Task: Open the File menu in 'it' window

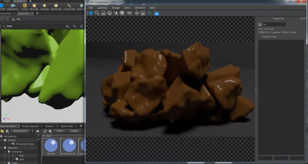Action: 91,7
